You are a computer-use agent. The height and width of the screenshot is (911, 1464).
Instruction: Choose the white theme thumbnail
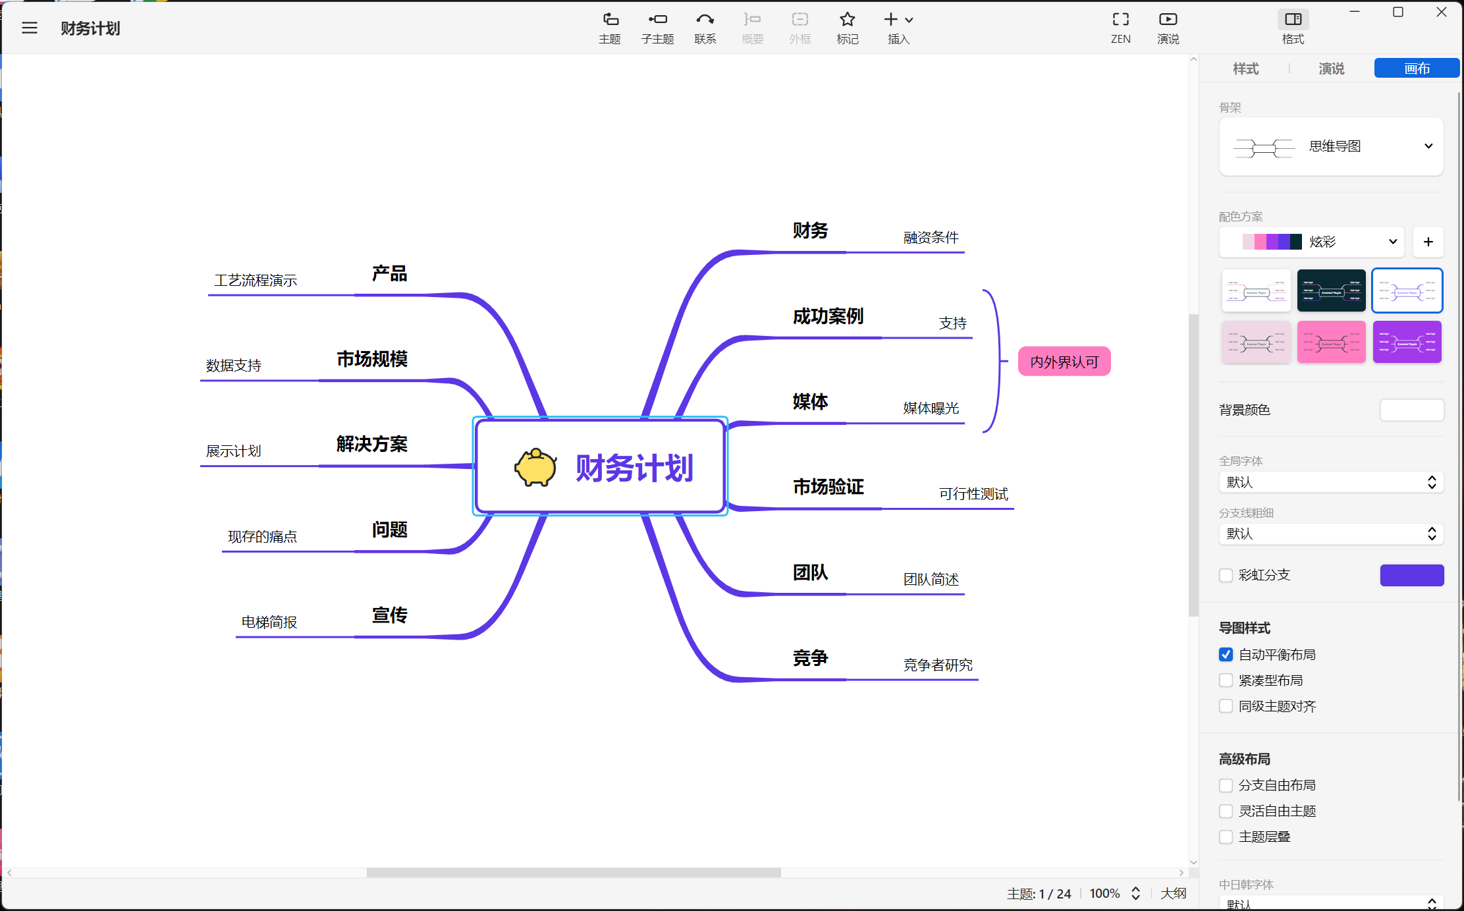[x=1256, y=290]
